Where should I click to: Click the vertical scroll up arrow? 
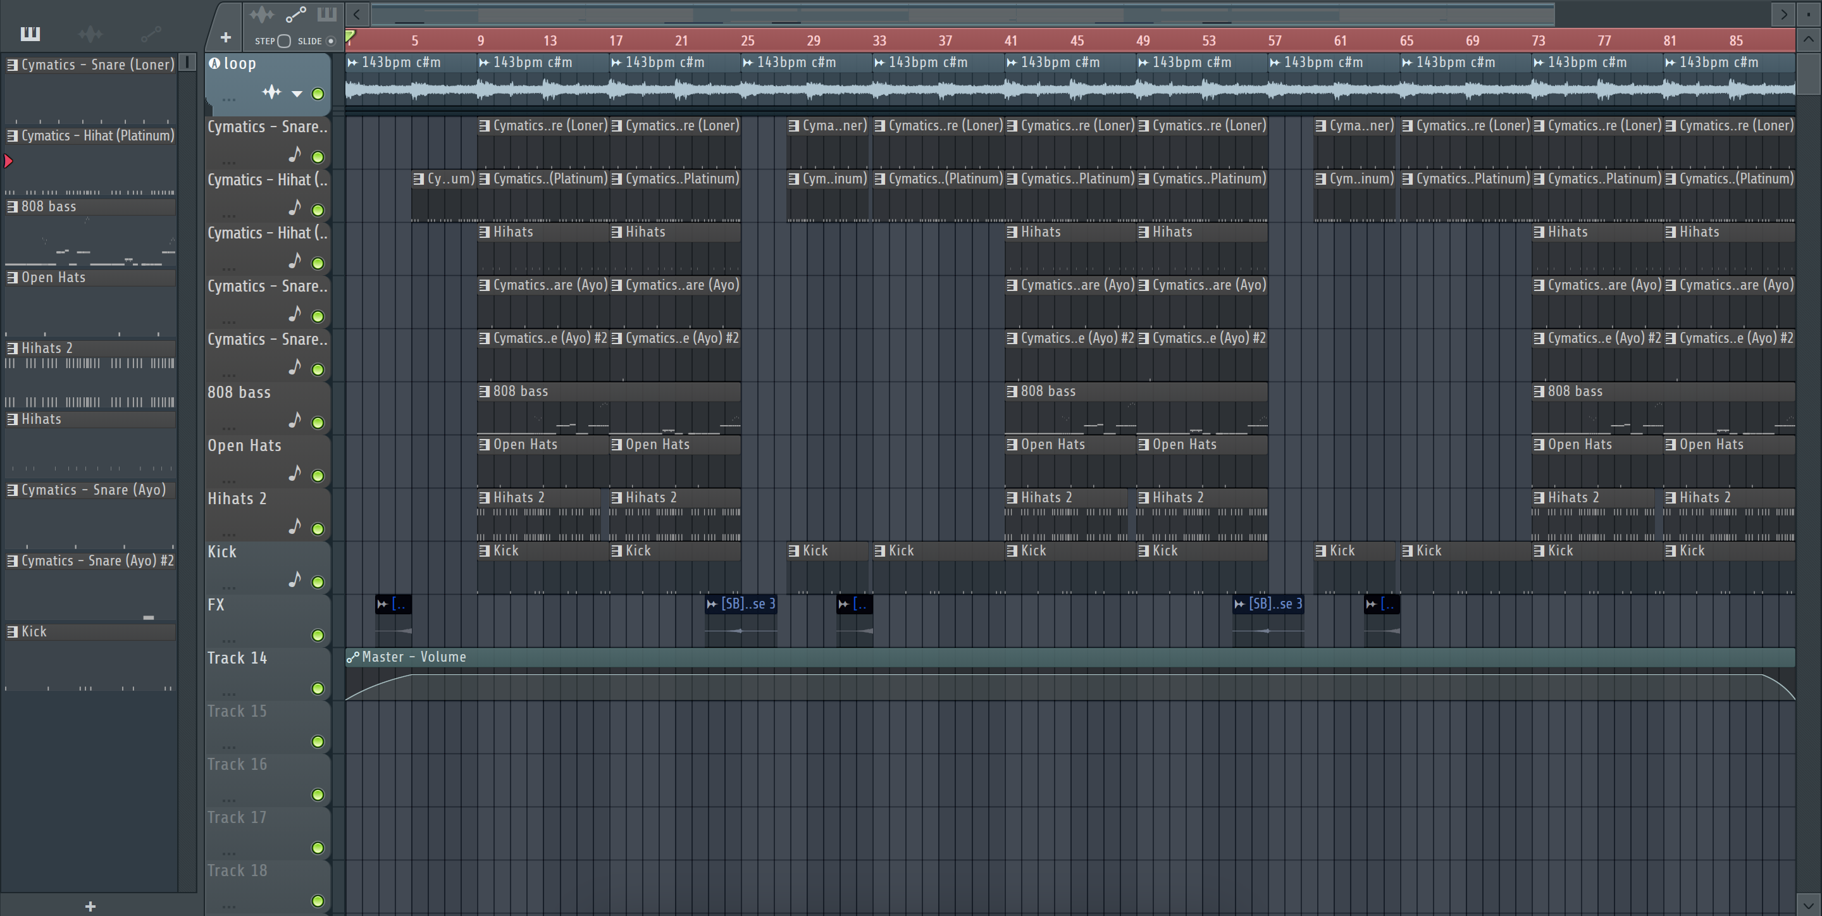click(1809, 40)
